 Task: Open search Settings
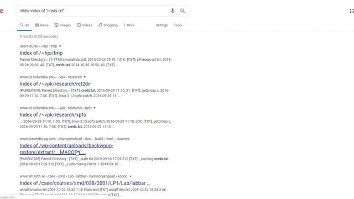click(x=162, y=25)
